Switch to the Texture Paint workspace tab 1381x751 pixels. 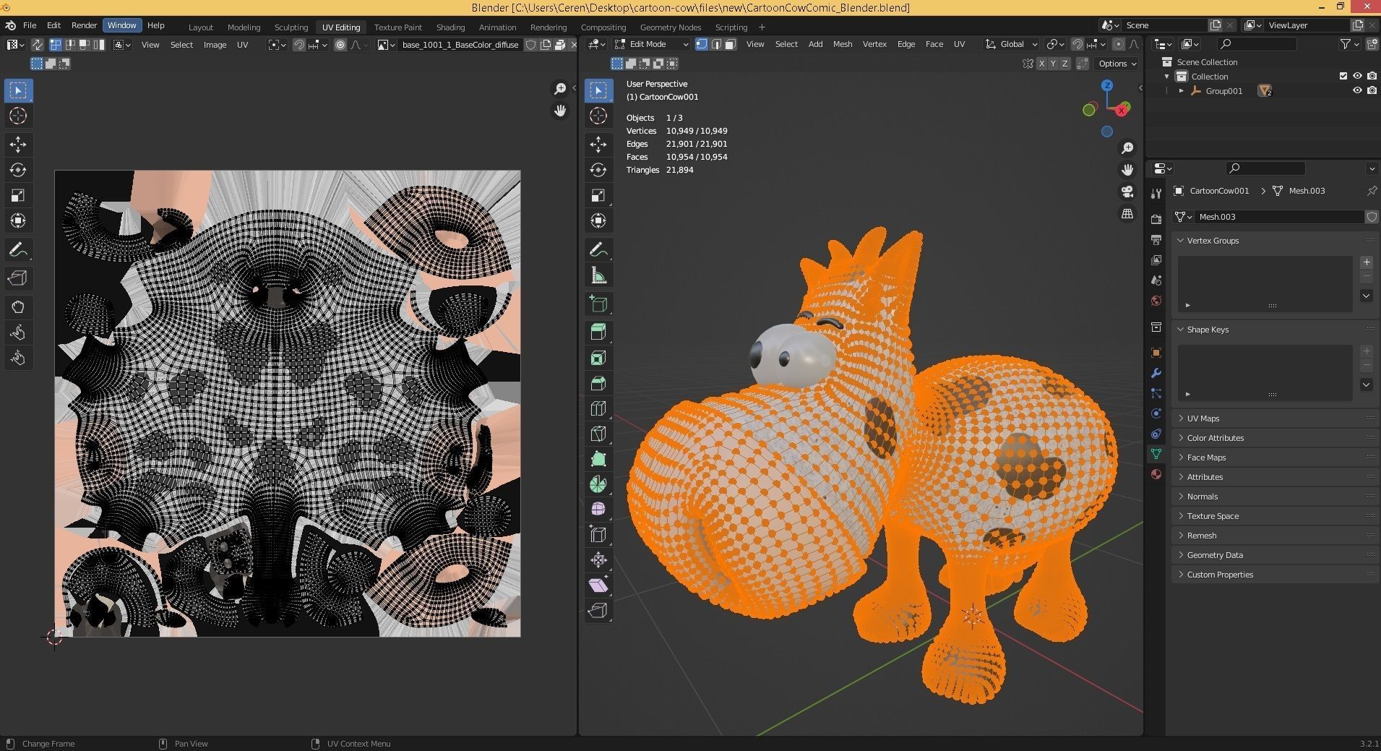click(x=398, y=27)
